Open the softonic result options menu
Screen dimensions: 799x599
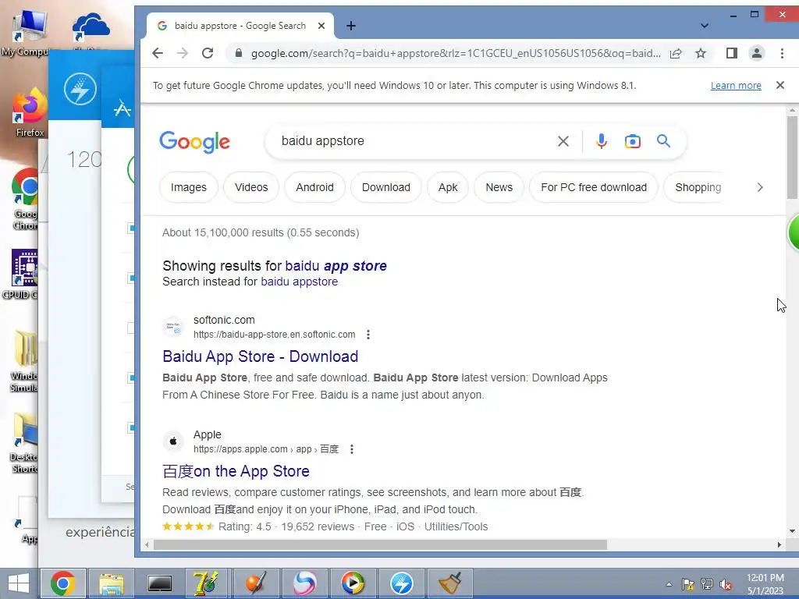click(x=368, y=335)
